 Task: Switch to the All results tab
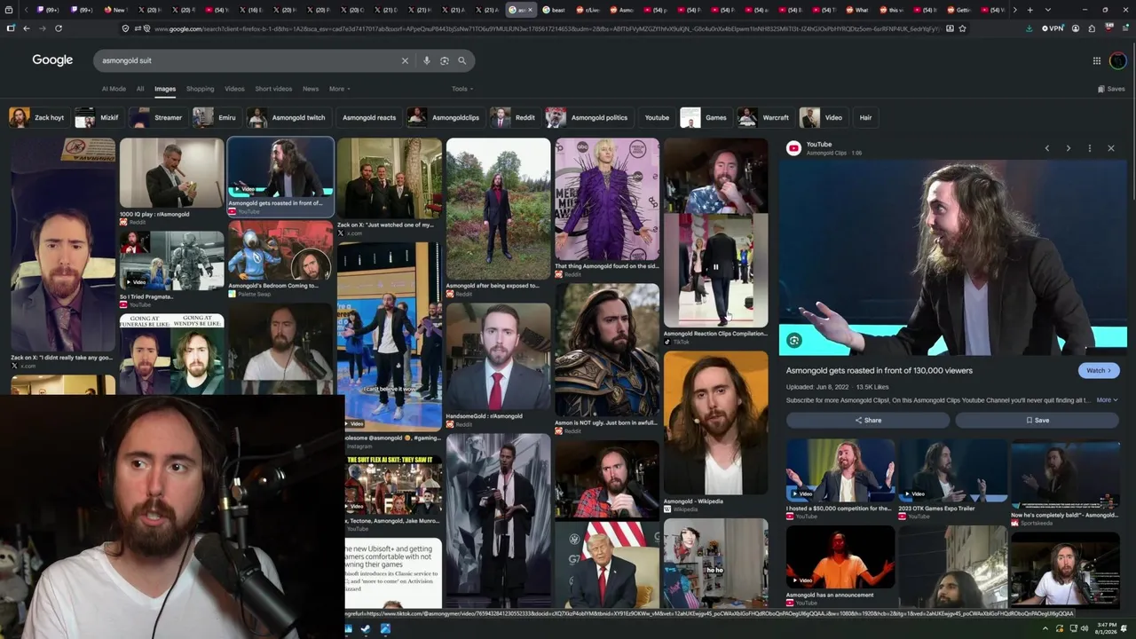140,89
